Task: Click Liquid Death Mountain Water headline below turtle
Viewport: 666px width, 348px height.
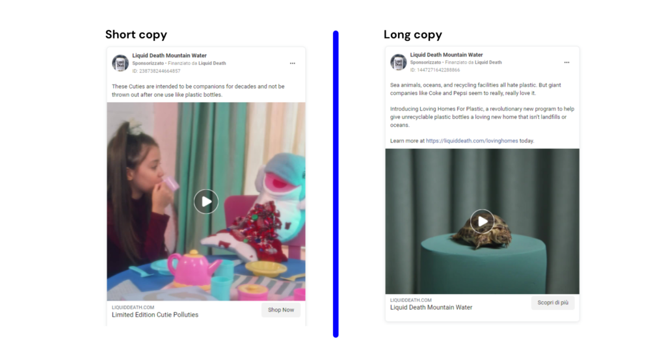Action: pyautogui.click(x=431, y=307)
